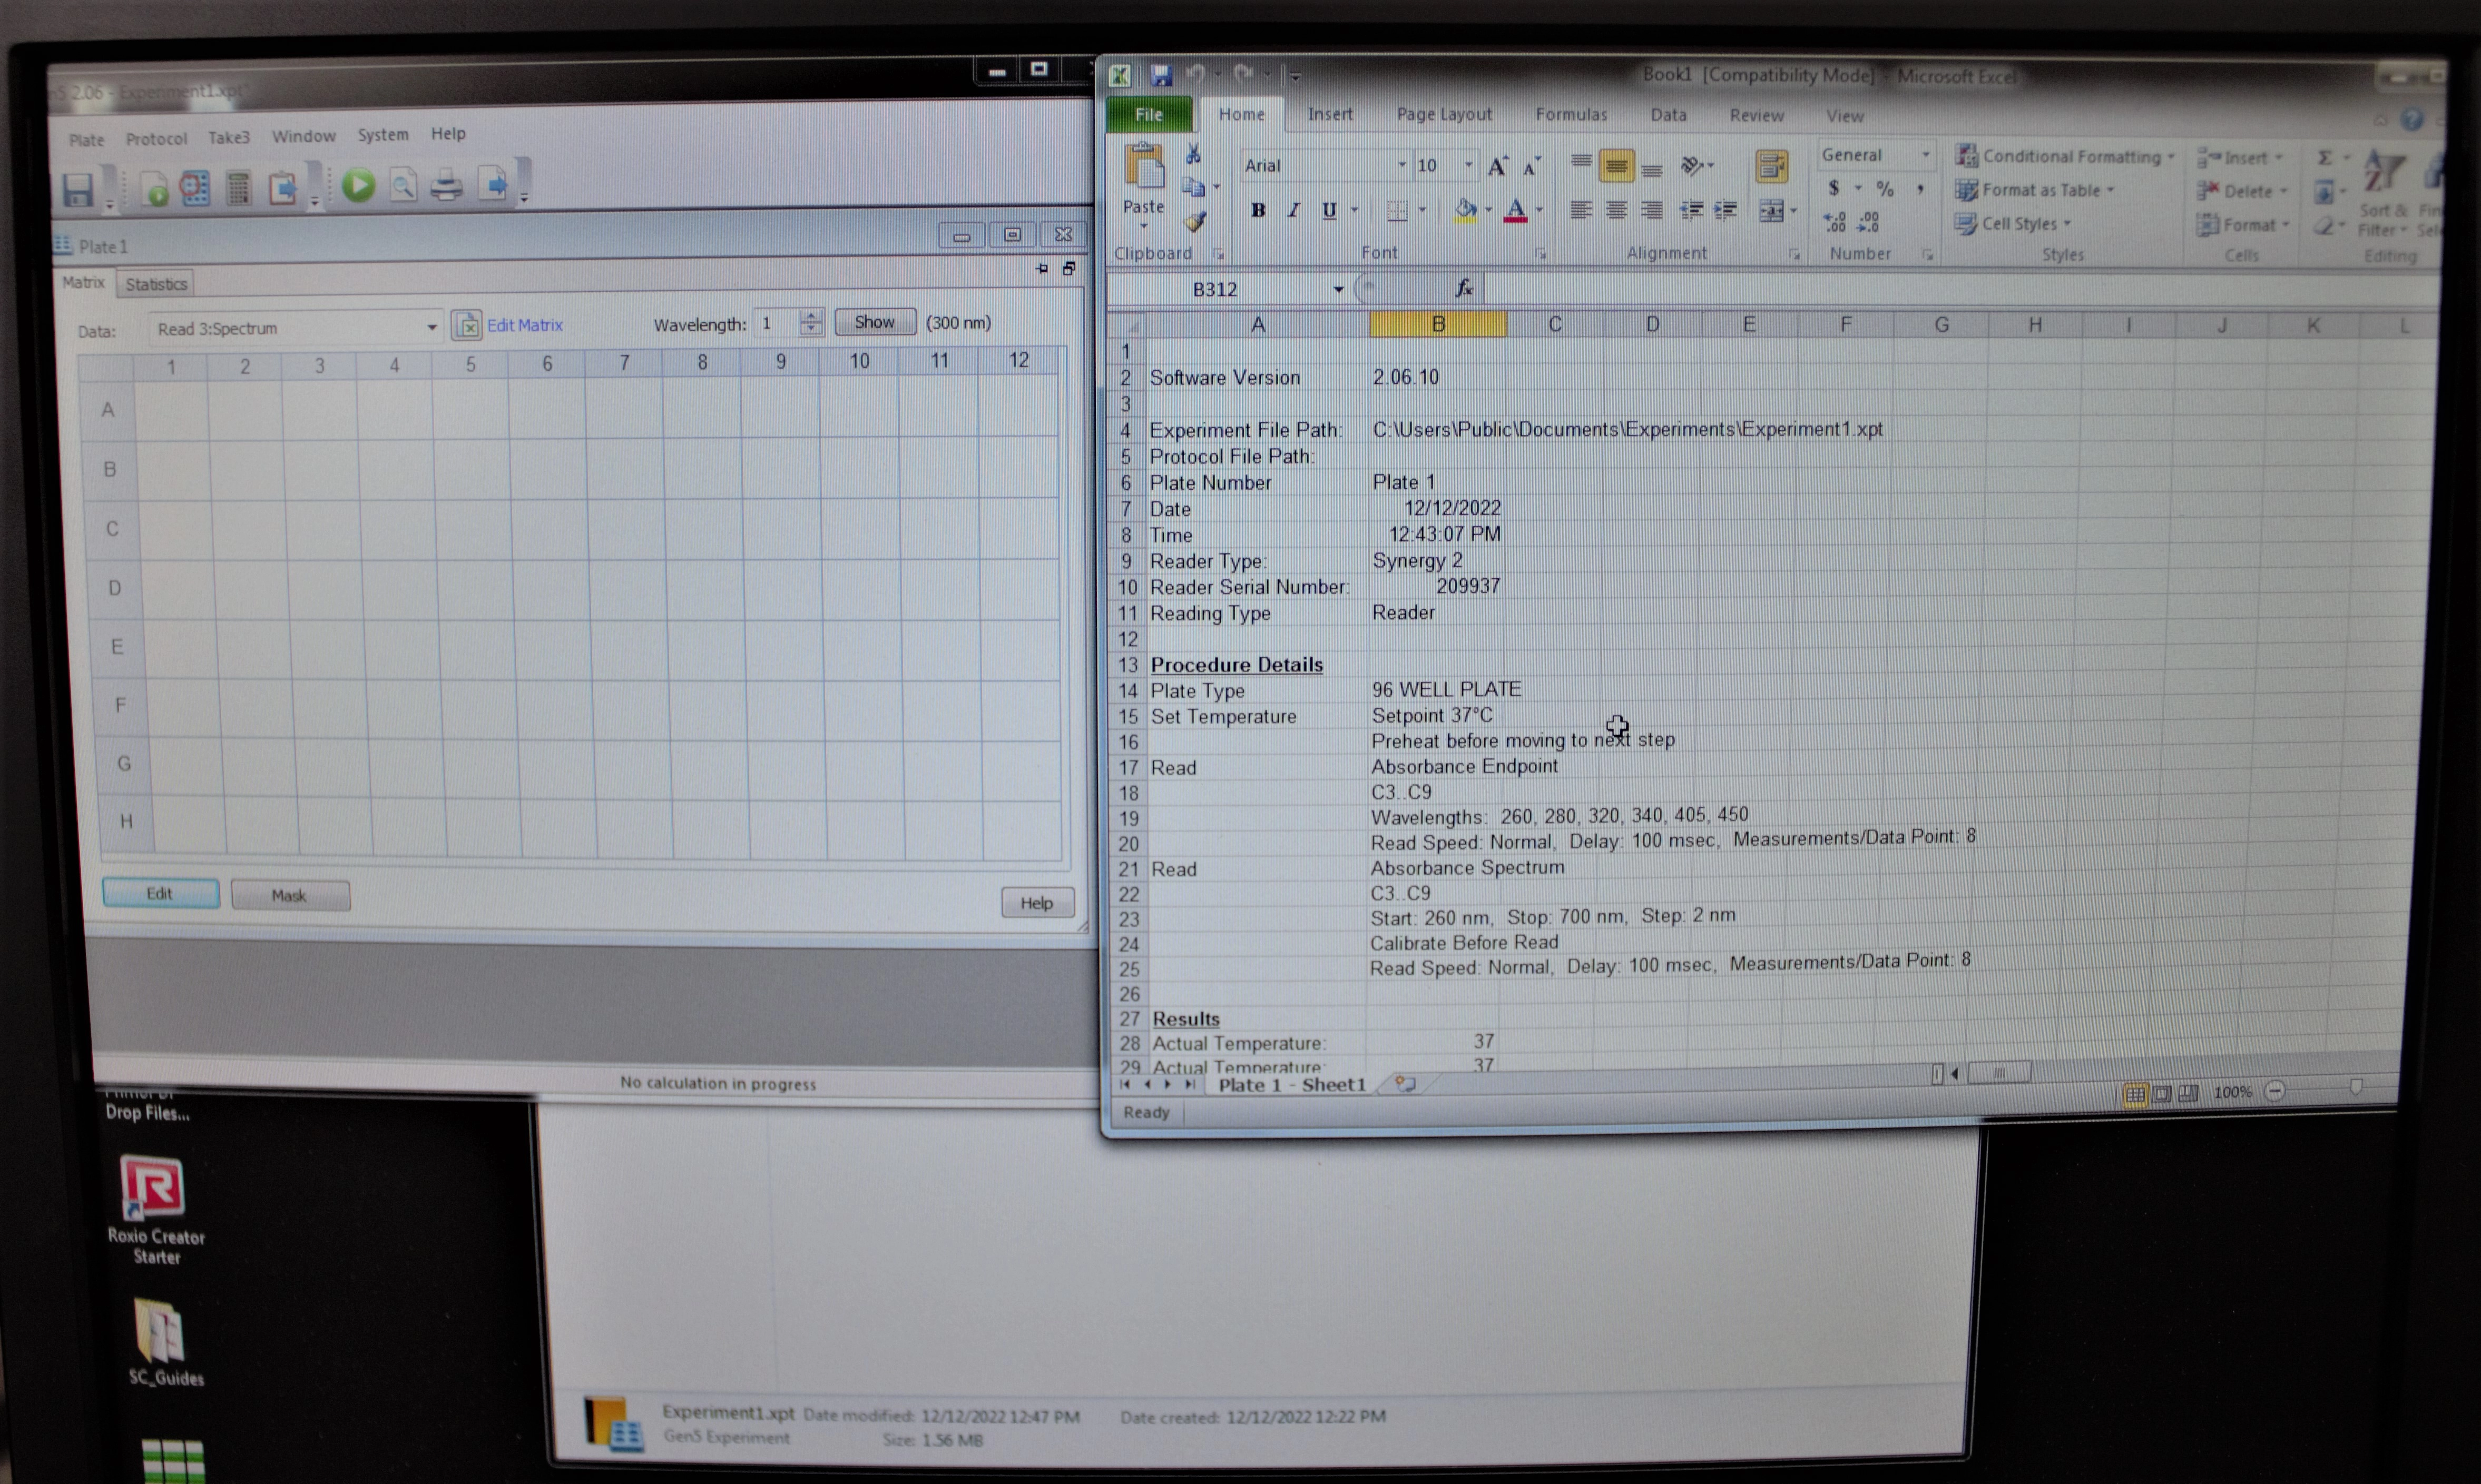Open the Fill Color yellow bucket swatch

tap(1465, 210)
